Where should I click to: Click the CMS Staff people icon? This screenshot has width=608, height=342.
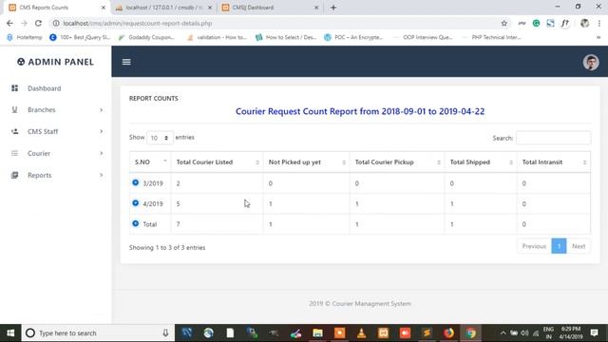[15, 131]
